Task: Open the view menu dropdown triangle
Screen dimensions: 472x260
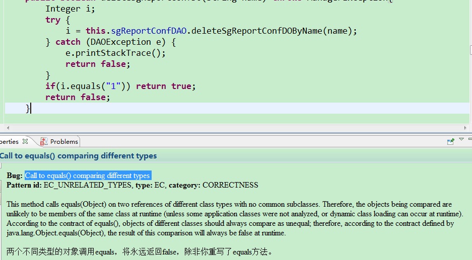Action: pos(461,139)
